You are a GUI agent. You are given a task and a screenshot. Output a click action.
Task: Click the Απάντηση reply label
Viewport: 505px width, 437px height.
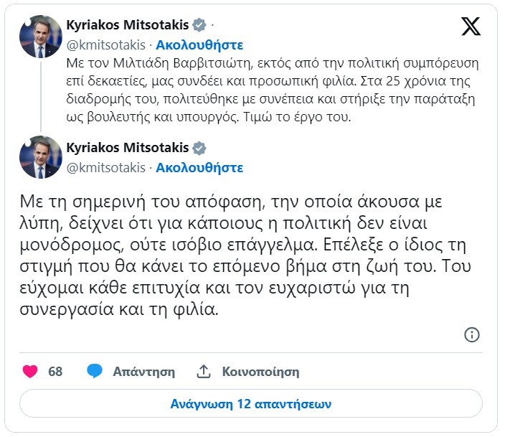coord(144,372)
